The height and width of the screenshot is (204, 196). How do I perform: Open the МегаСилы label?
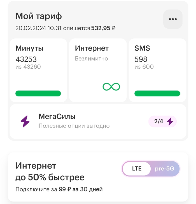pos(57,116)
